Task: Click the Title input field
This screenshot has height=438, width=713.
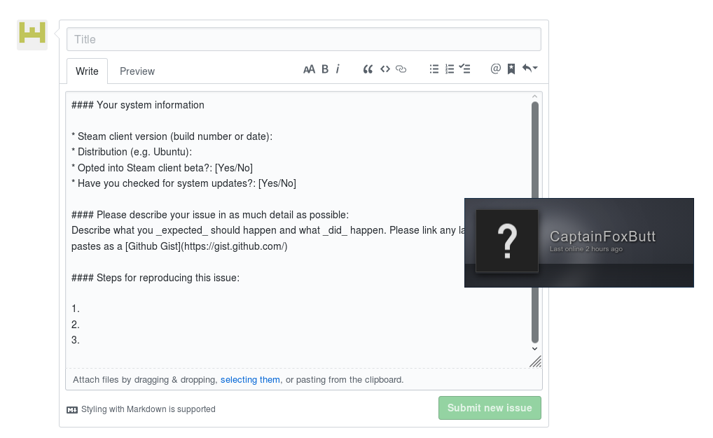Action: pyautogui.click(x=304, y=39)
